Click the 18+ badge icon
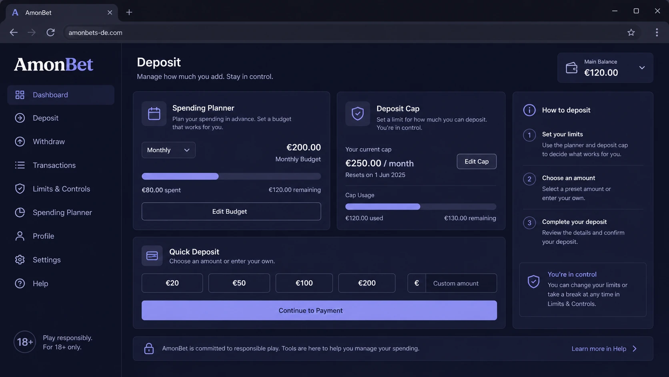 pos(25,342)
